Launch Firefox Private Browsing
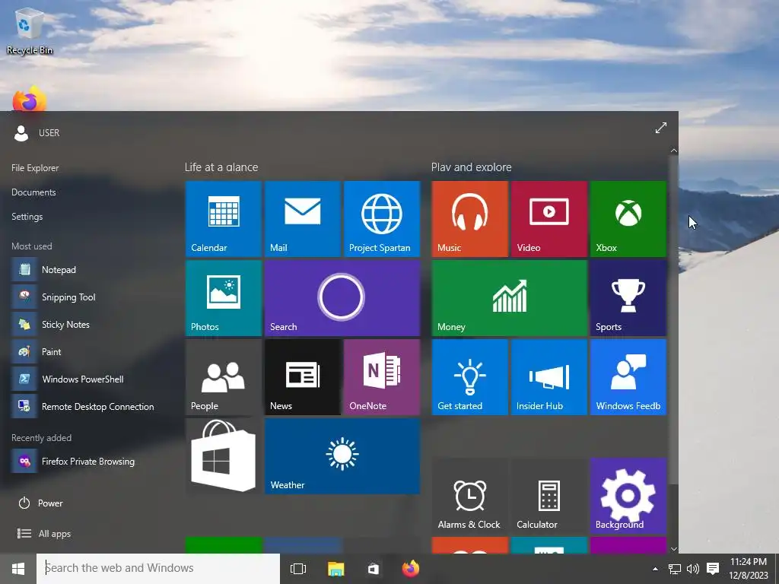Screen dimensions: 779x584 (x=90, y=462)
